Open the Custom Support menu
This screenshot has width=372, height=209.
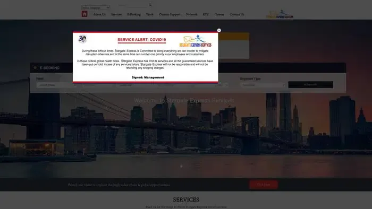(170, 14)
